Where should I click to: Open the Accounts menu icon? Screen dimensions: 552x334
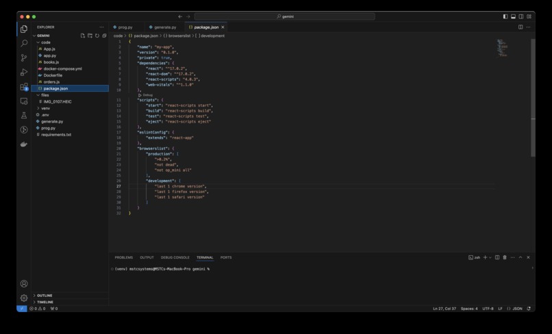[24, 283]
